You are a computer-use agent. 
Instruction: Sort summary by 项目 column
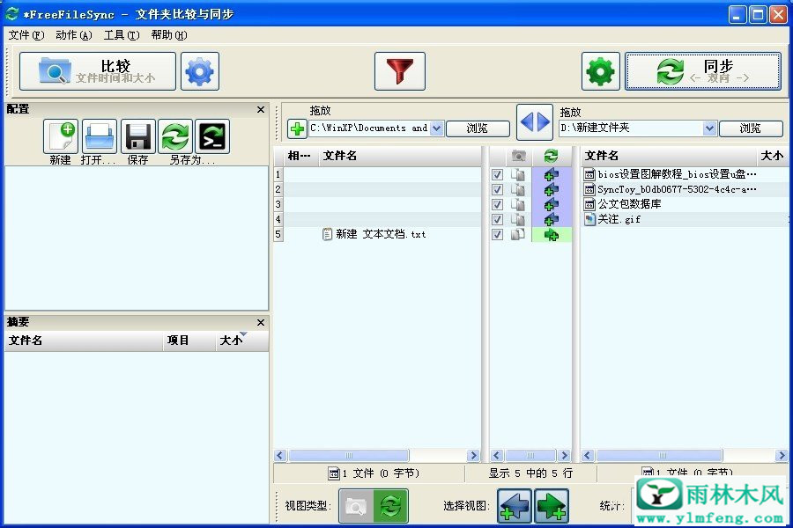click(189, 341)
